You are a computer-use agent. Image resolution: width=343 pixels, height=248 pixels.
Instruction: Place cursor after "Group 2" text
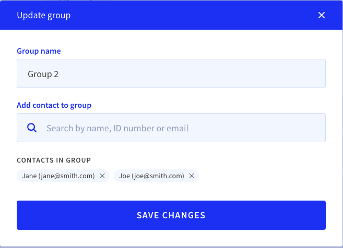tap(59, 74)
